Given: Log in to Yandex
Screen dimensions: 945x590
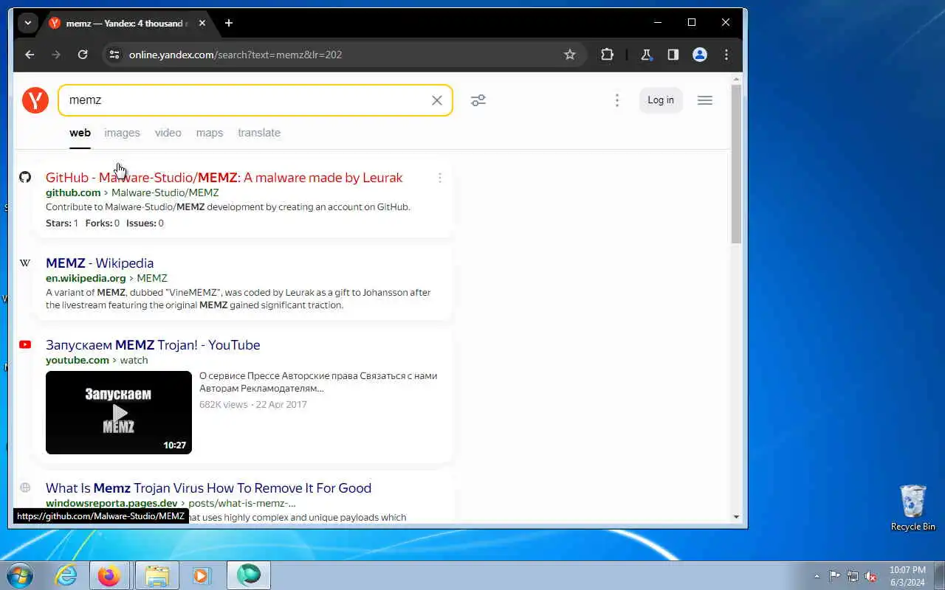Looking at the screenshot, I should pyautogui.click(x=661, y=100).
